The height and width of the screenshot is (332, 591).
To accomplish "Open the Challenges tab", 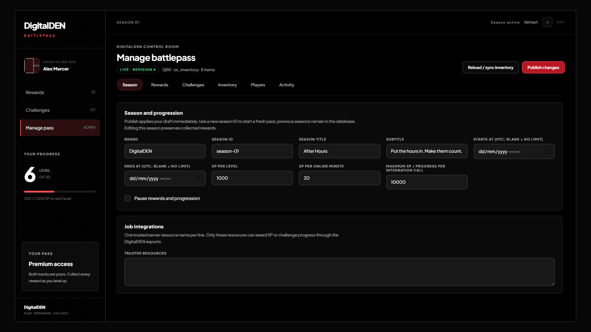I will (x=193, y=85).
